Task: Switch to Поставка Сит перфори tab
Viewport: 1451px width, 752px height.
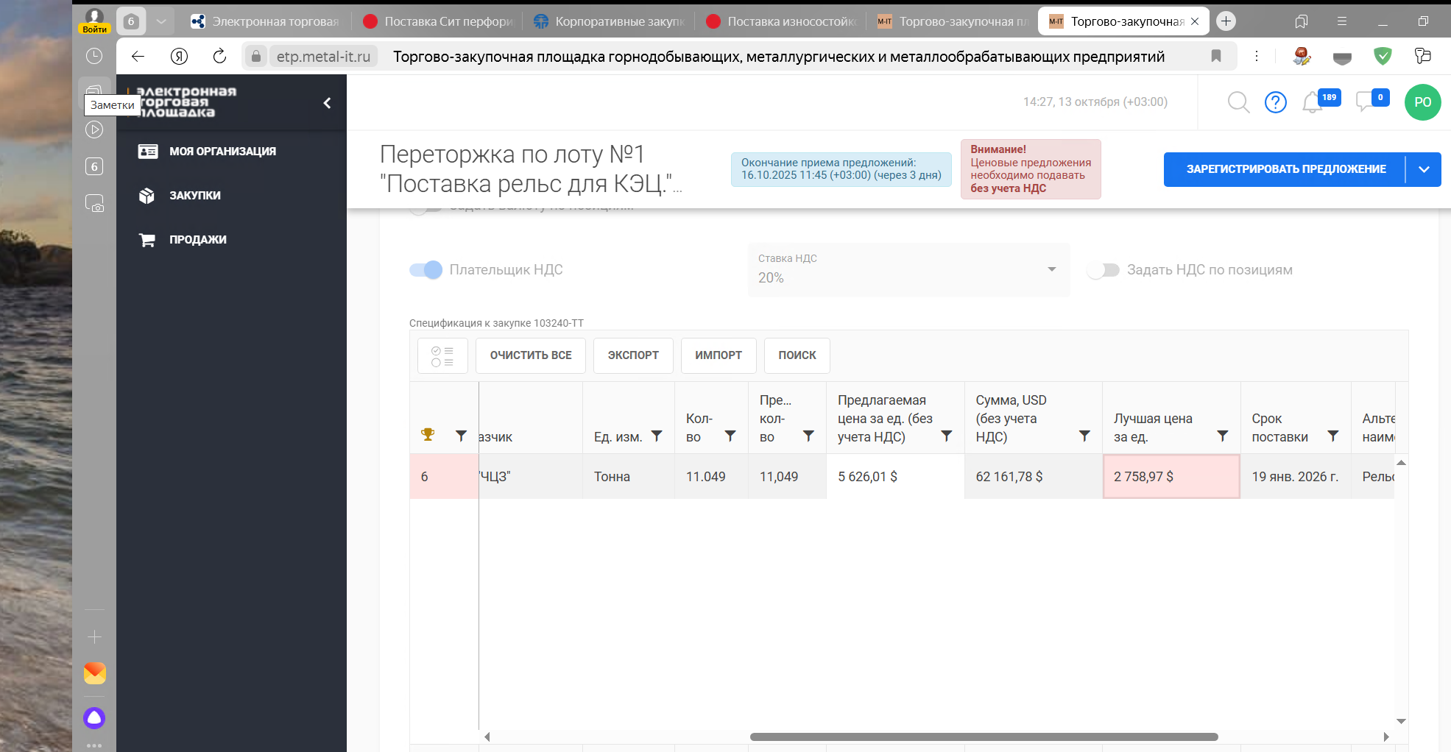Action: pyautogui.click(x=438, y=21)
